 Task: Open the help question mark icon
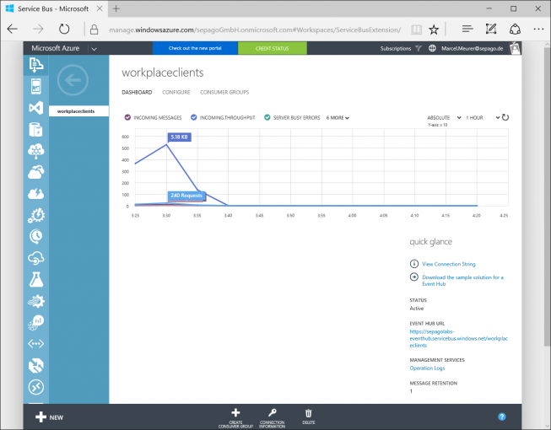pos(502,417)
